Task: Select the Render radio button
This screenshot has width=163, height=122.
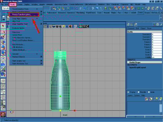Action: click(x=139, y=92)
